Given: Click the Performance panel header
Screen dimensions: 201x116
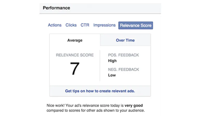Looking at the screenshot, I should (56, 8).
